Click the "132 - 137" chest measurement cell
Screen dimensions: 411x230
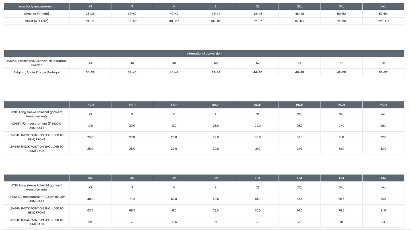pos(383,21)
